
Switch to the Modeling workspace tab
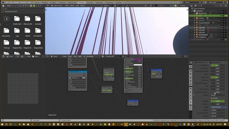pyautogui.click(x=44, y=3)
